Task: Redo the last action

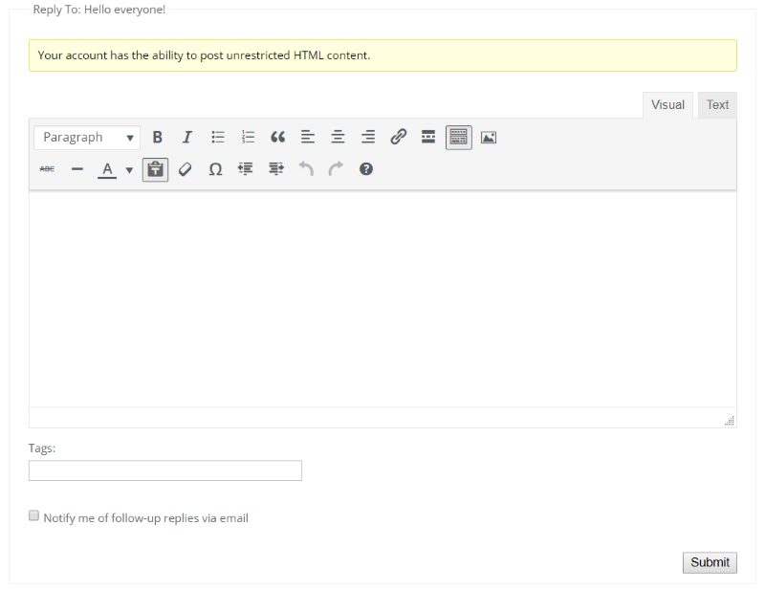Action: click(x=336, y=169)
